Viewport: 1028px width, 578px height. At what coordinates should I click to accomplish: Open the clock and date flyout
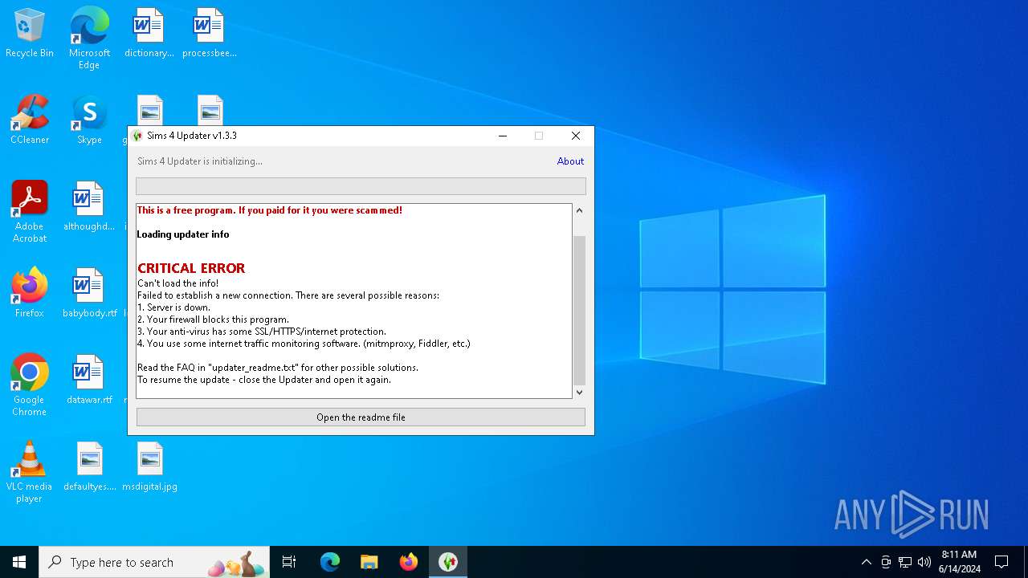coord(959,562)
